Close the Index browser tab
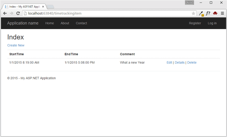This screenshot has height=137, width=227. click(x=43, y=7)
